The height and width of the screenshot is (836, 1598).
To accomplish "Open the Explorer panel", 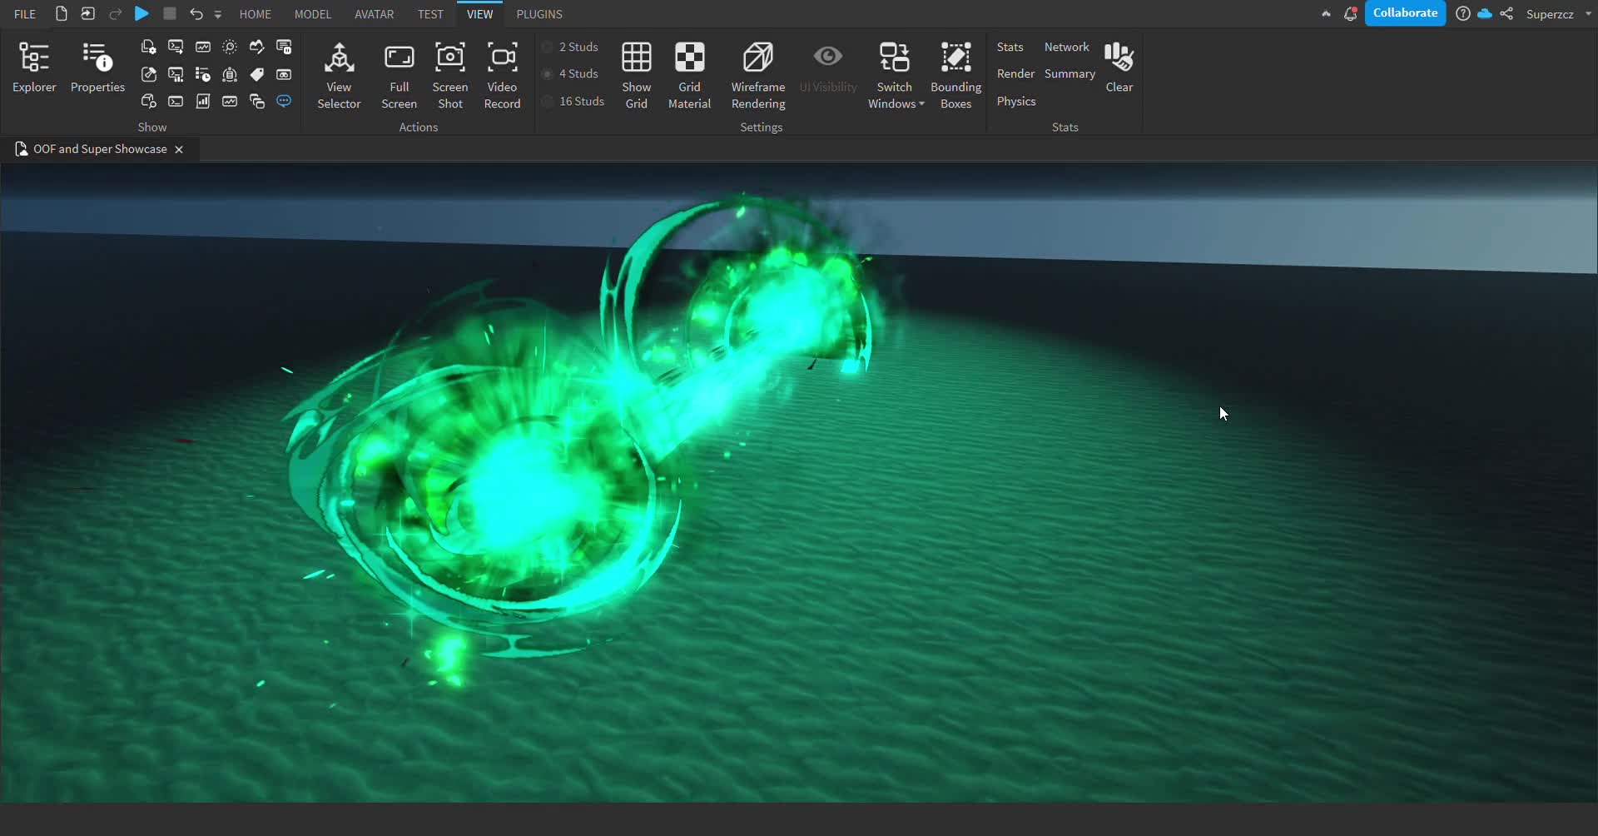I will [34, 67].
